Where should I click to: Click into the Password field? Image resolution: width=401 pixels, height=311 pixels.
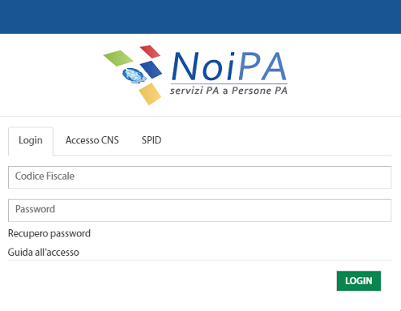tap(200, 210)
